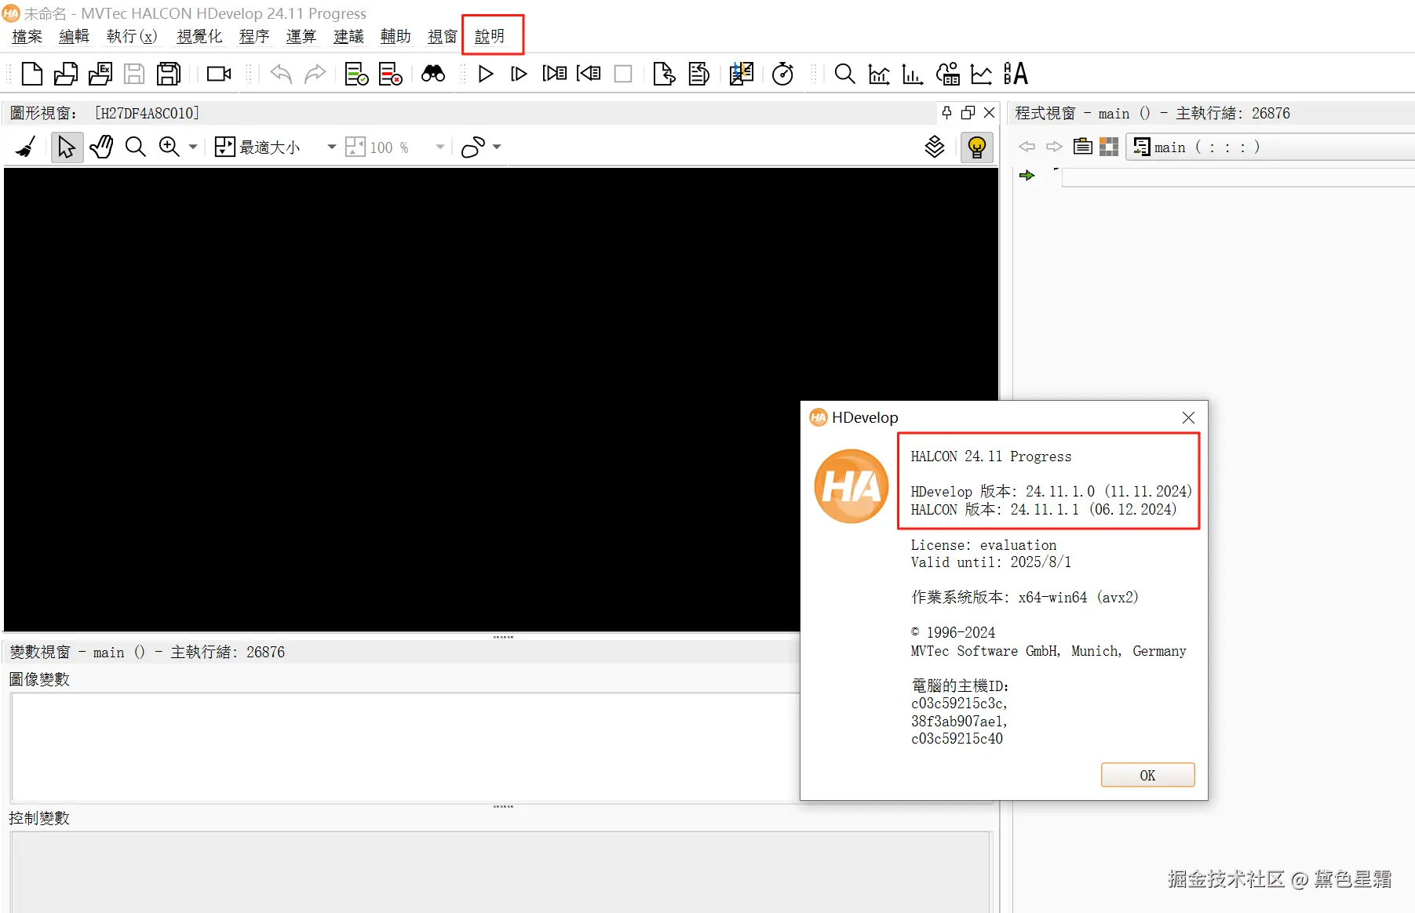Open the 運算 menu
Image resolution: width=1415 pixels, height=913 pixels.
point(301,36)
